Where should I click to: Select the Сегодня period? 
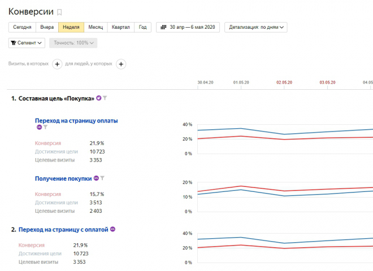click(22, 27)
